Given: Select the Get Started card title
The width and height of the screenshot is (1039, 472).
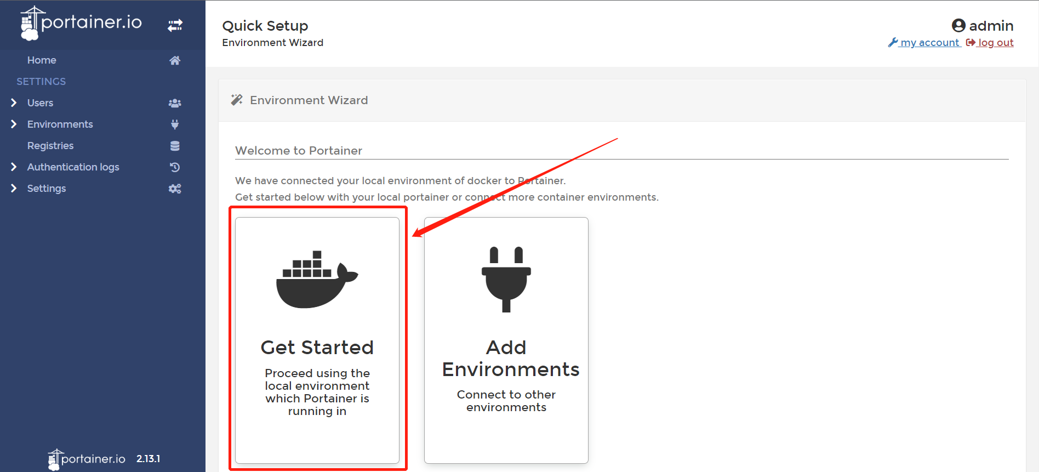Looking at the screenshot, I should [x=317, y=348].
